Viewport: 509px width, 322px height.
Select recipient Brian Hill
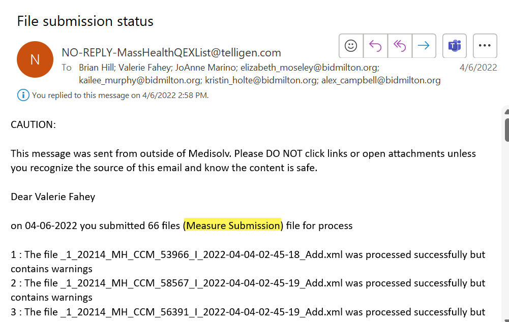point(97,68)
